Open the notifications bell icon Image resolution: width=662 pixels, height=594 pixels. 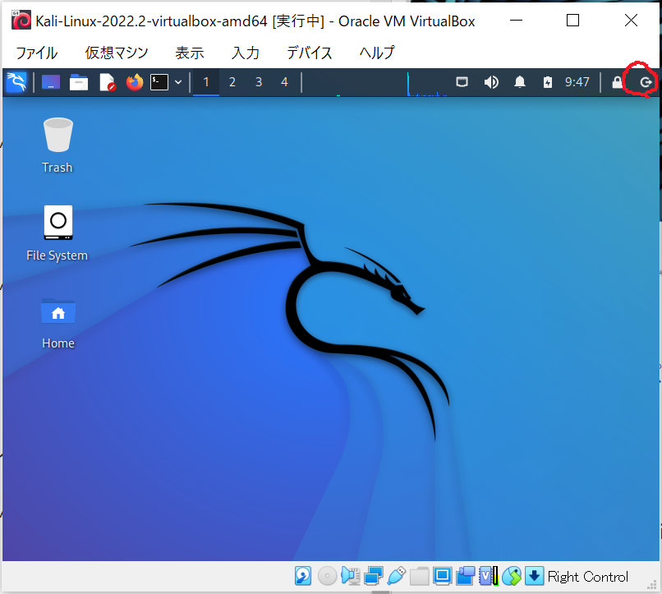click(520, 82)
